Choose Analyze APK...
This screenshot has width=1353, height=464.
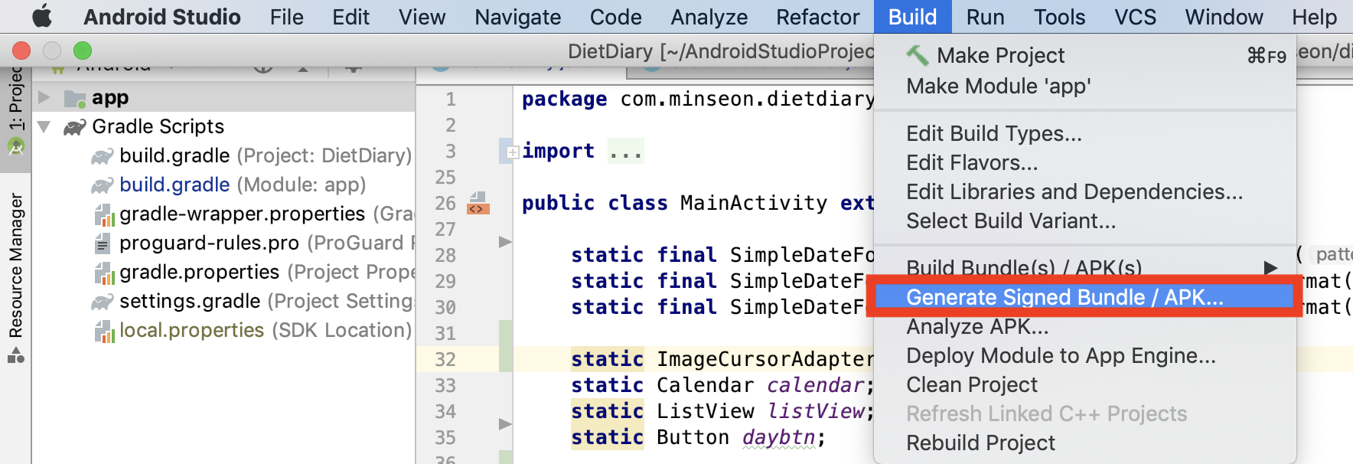pyautogui.click(x=1085, y=327)
